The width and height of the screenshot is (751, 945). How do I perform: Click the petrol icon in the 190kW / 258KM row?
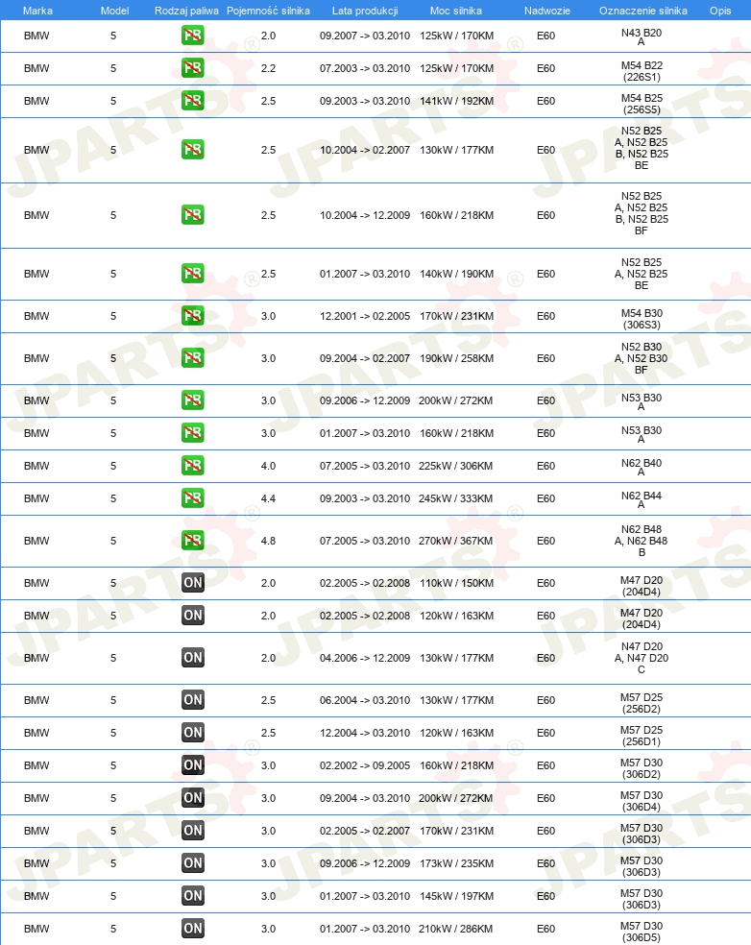[x=193, y=358]
